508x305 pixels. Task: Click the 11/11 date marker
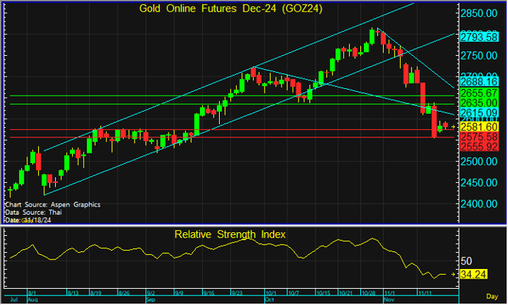[x=424, y=292]
